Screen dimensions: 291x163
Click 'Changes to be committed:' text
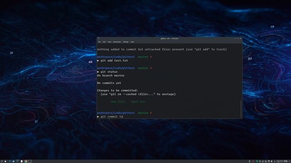117,91
